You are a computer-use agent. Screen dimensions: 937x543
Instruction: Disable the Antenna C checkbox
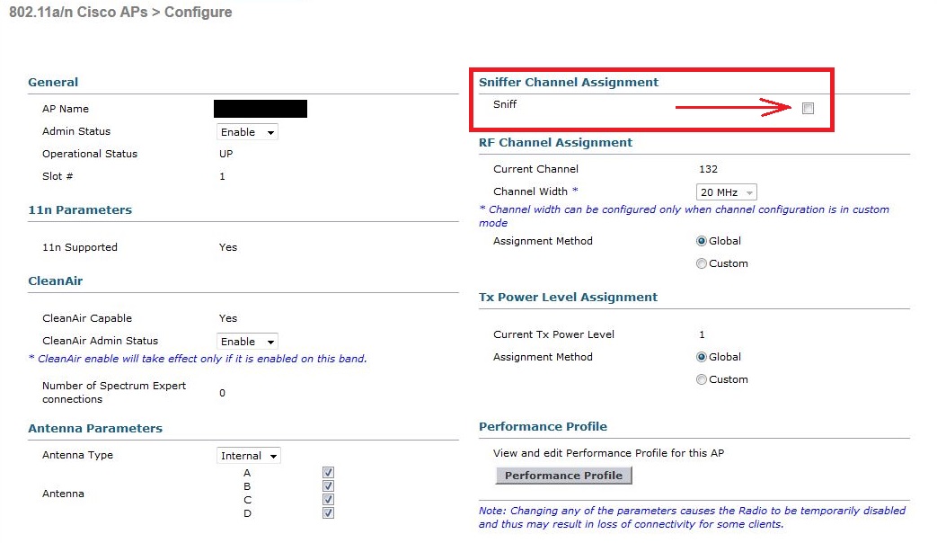click(328, 500)
